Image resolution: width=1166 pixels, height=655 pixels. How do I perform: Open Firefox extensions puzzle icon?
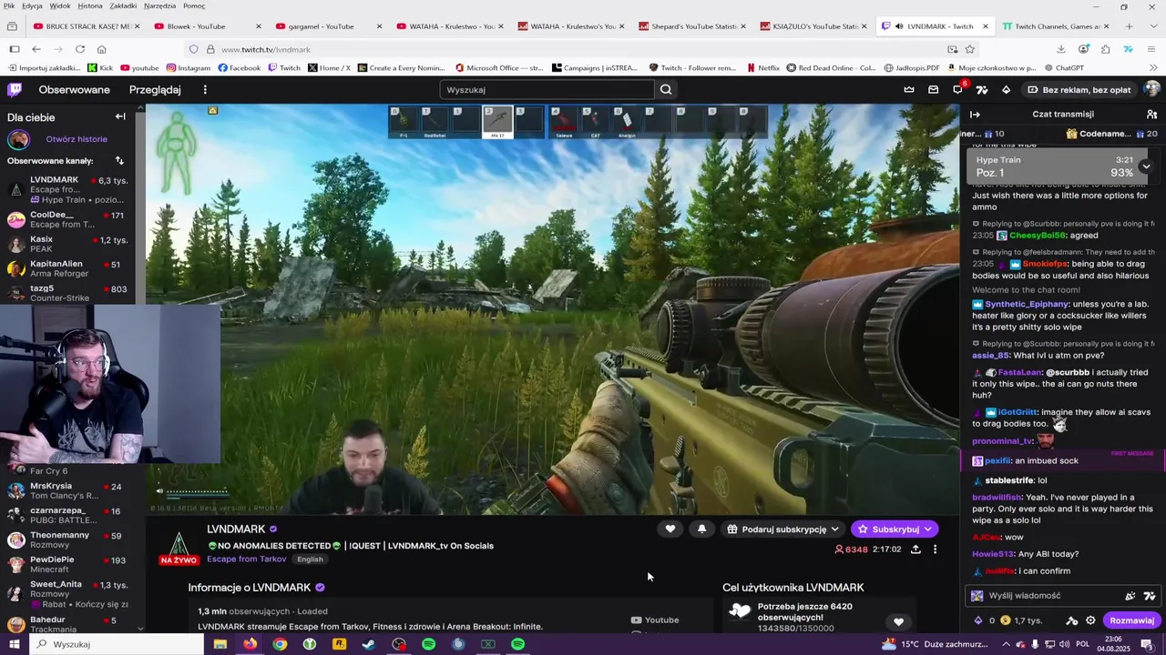coord(1105,49)
